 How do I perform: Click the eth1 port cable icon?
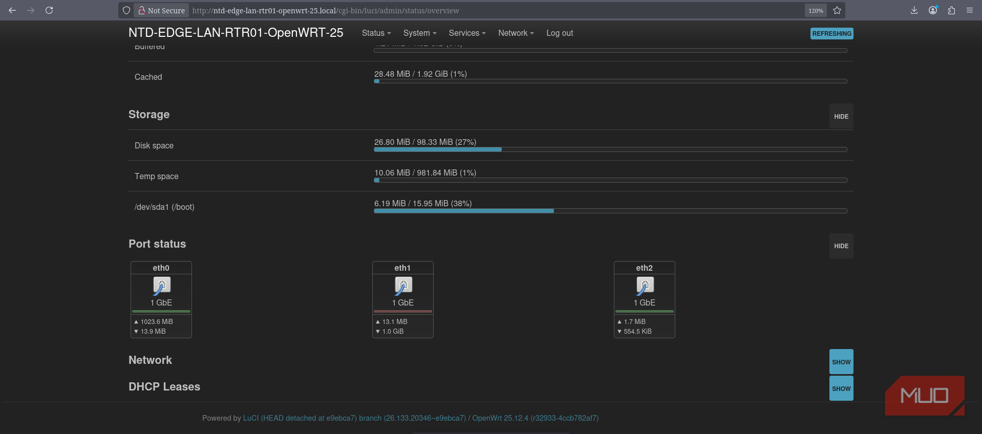(x=403, y=286)
